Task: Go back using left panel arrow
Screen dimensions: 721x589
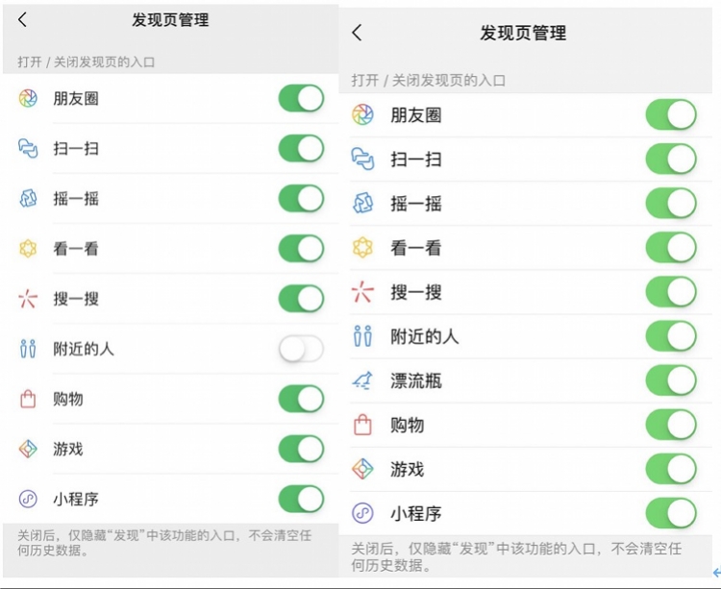Action: pos(22,20)
